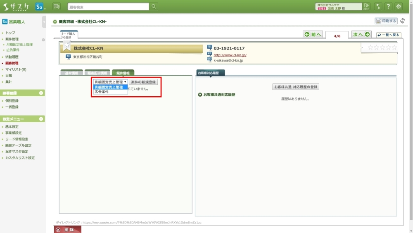The height and width of the screenshot is (233, 413).
Task: Click the 案件の新規登録 button
Action: coord(143,82)
